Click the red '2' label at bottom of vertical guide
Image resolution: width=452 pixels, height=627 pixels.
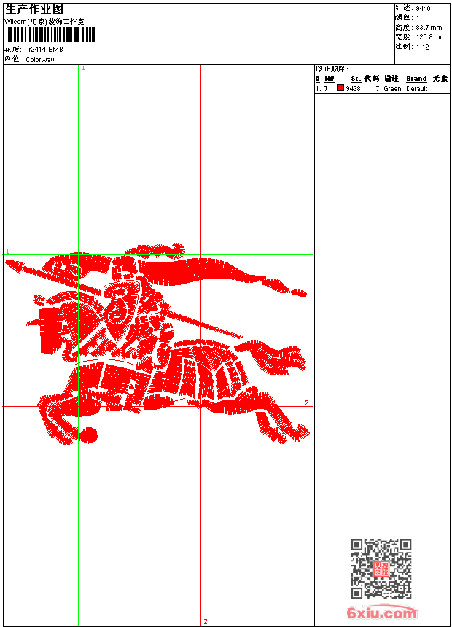(205, 621)
